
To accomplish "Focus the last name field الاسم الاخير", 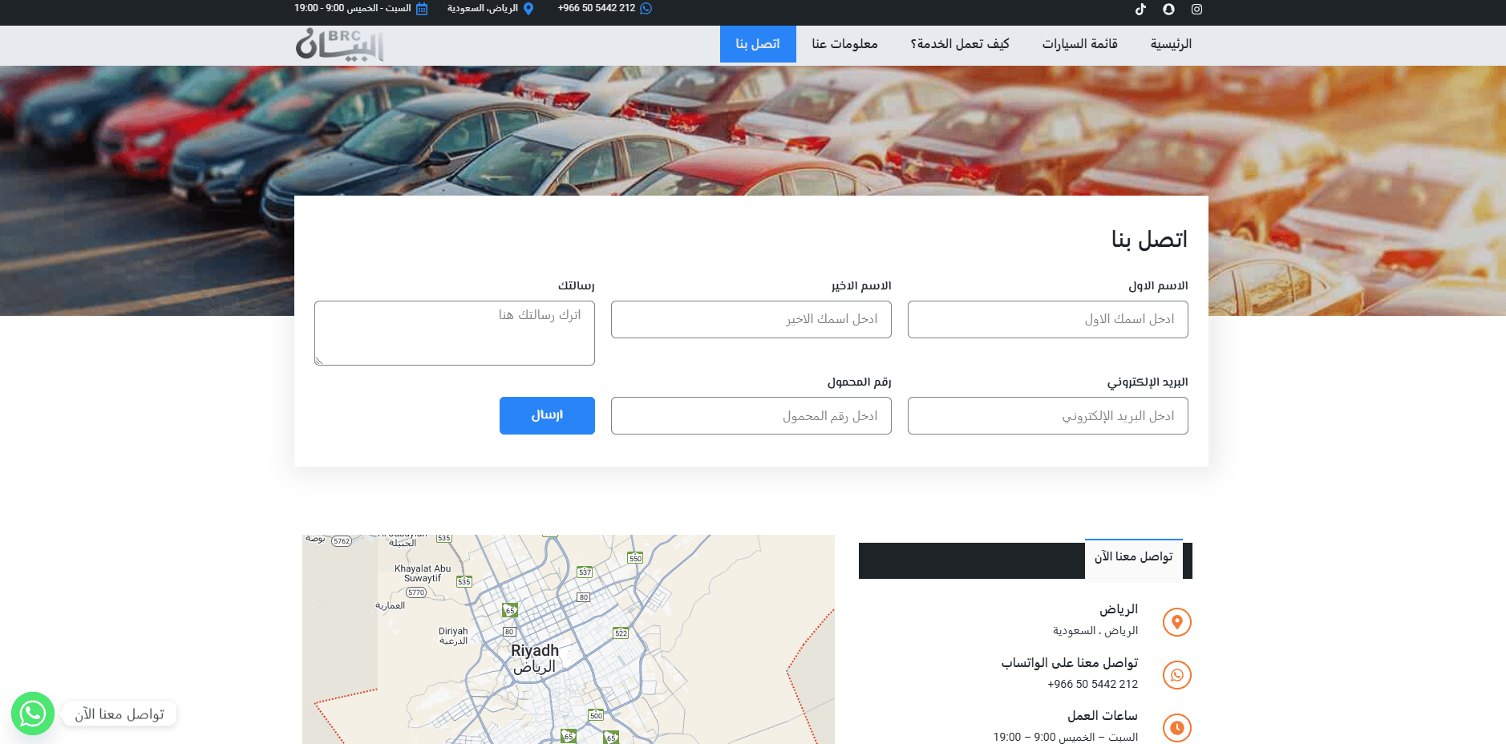I will (x=751, y=319).
